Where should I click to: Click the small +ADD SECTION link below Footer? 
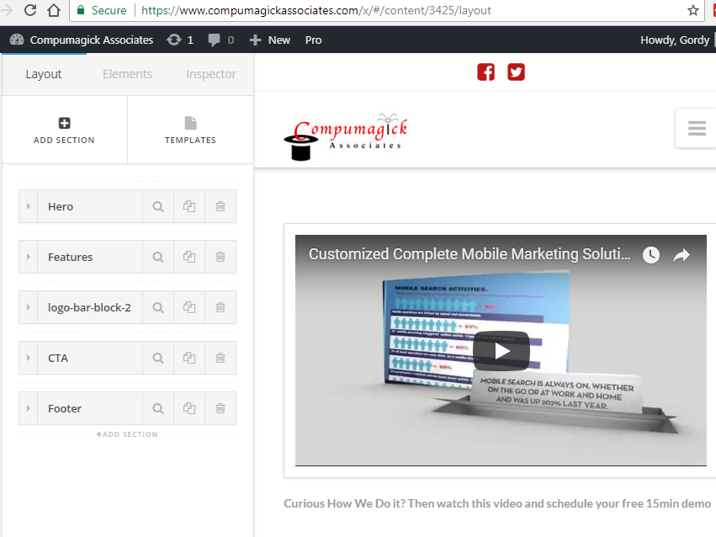[x=127, y=434]
